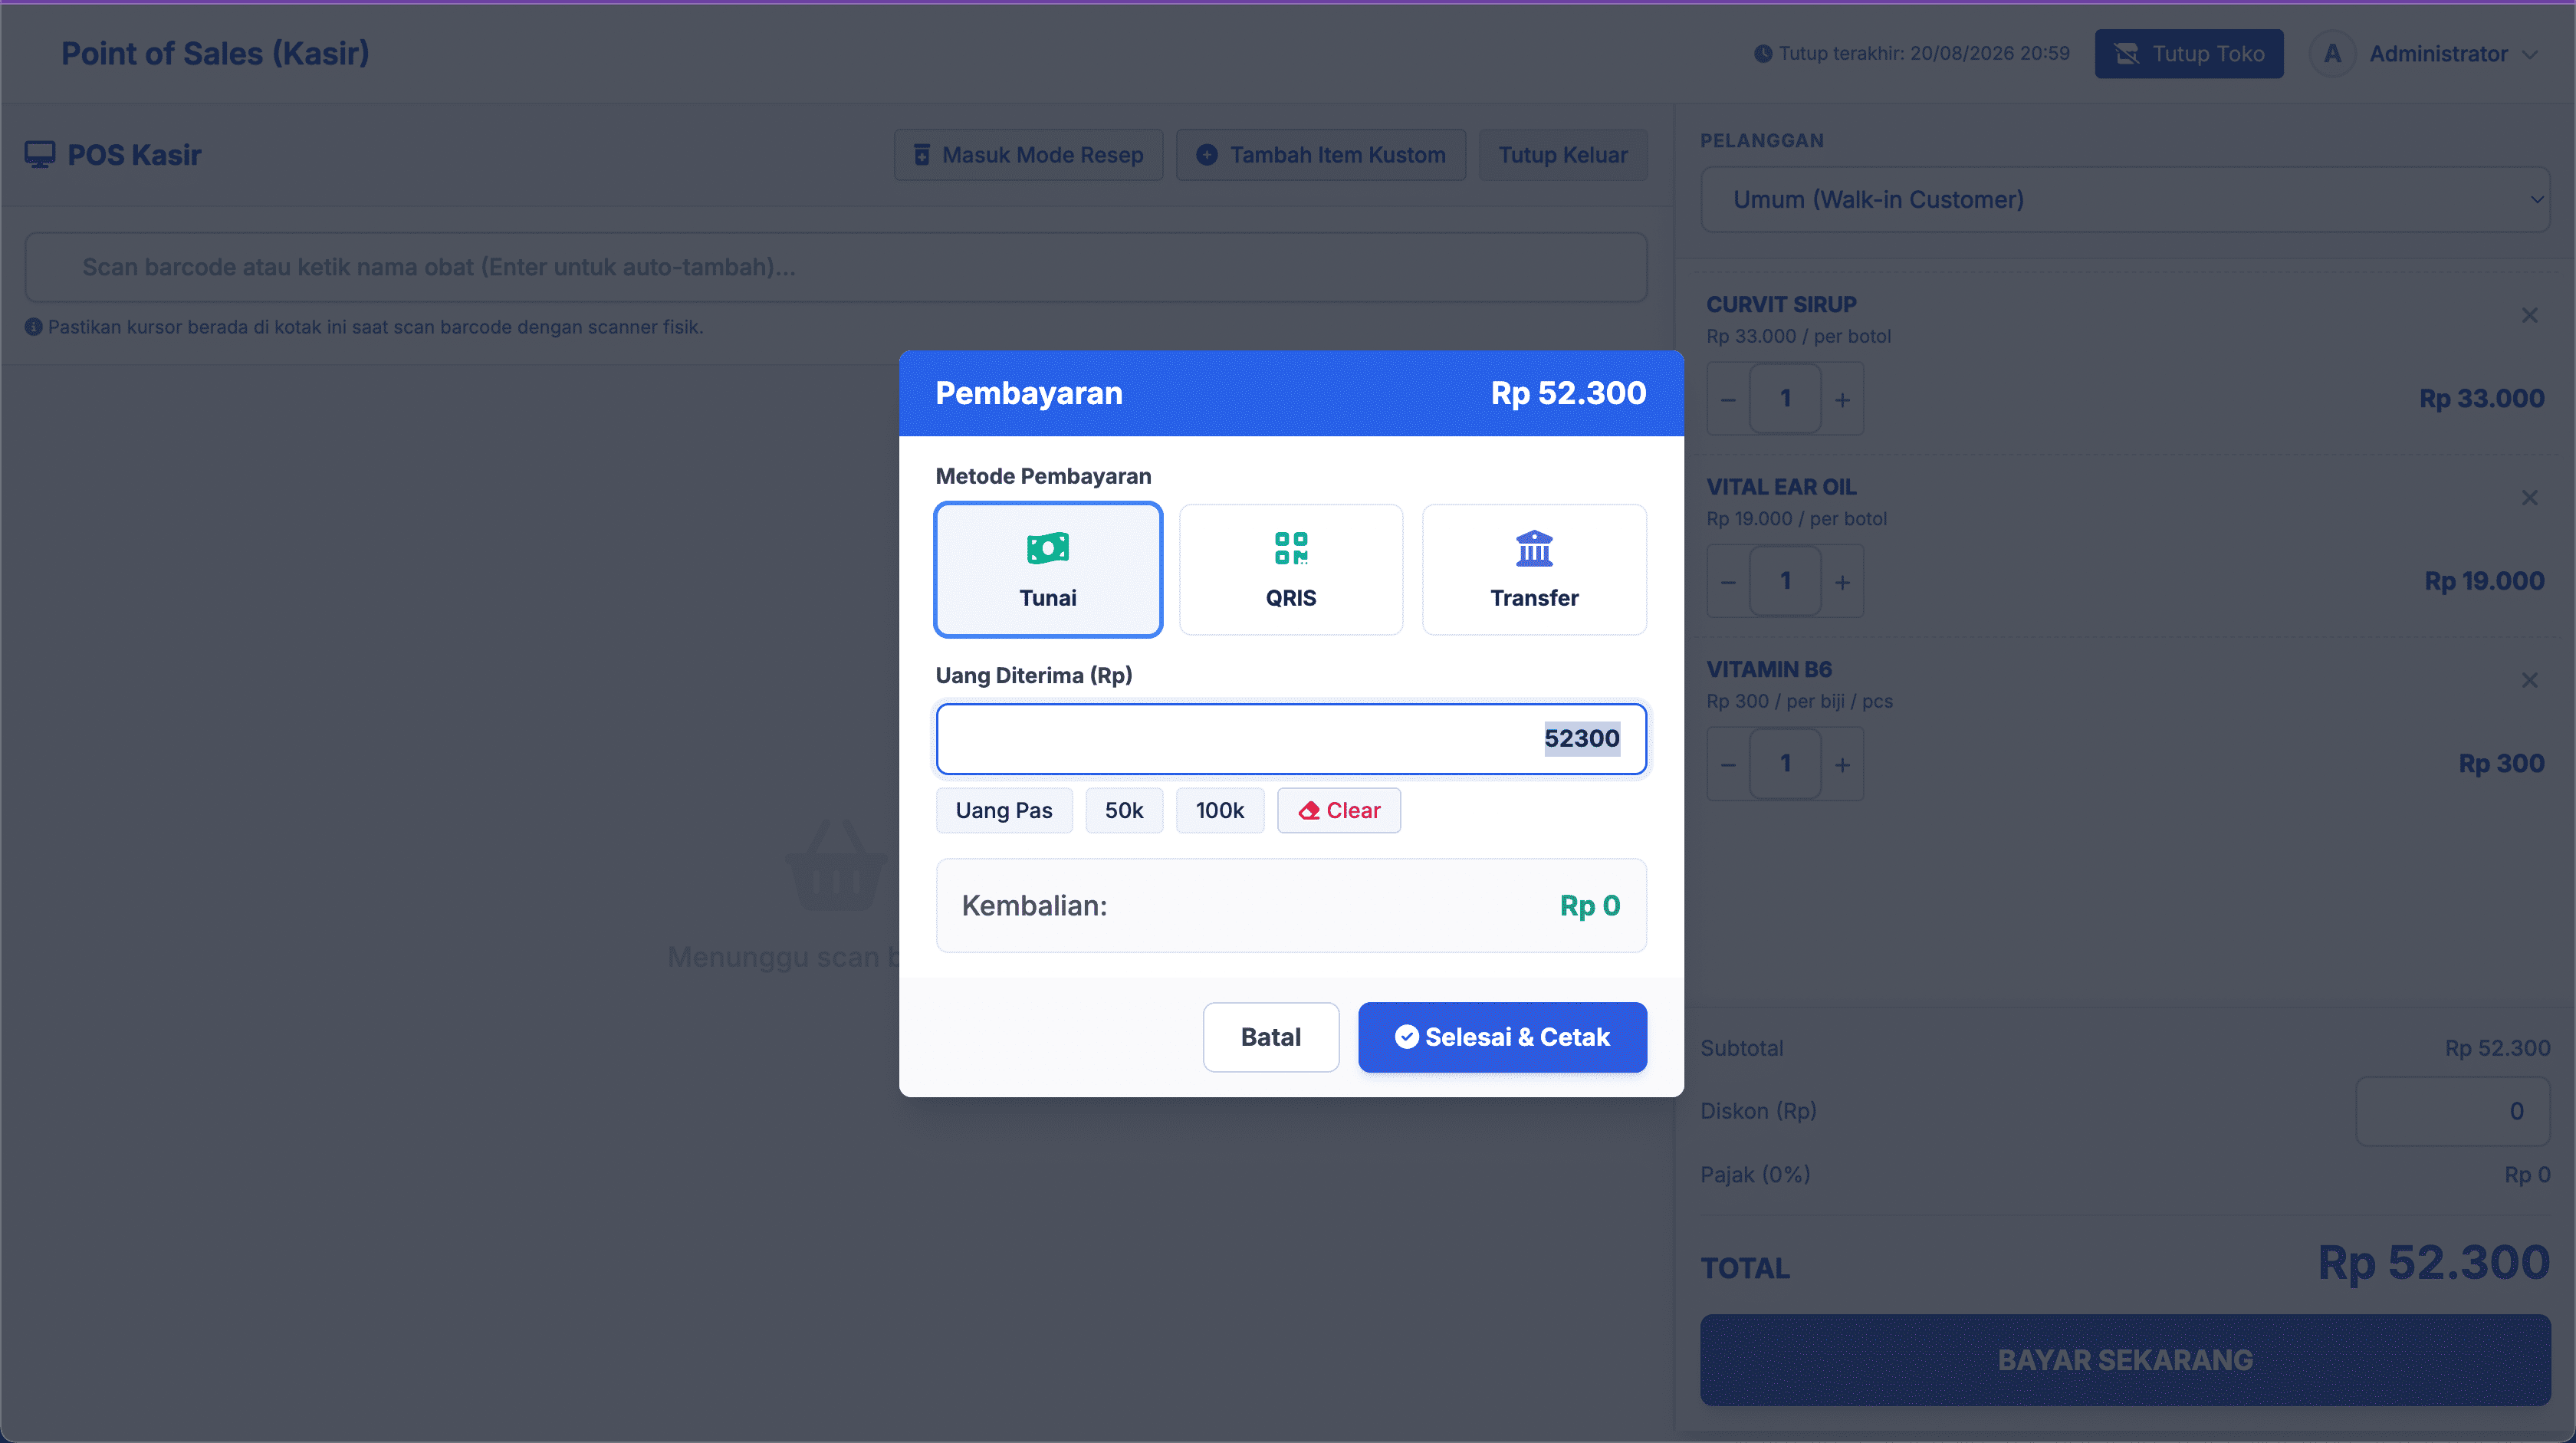Viewport: 2576px width, 1443px height.
Task: Click VITAMIN B6 quantity field
Action: [x=1785, y=764]
